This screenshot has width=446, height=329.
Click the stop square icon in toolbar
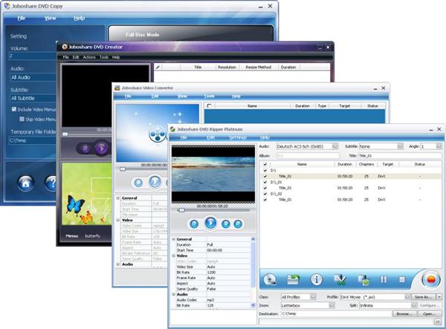click(402, 279)
